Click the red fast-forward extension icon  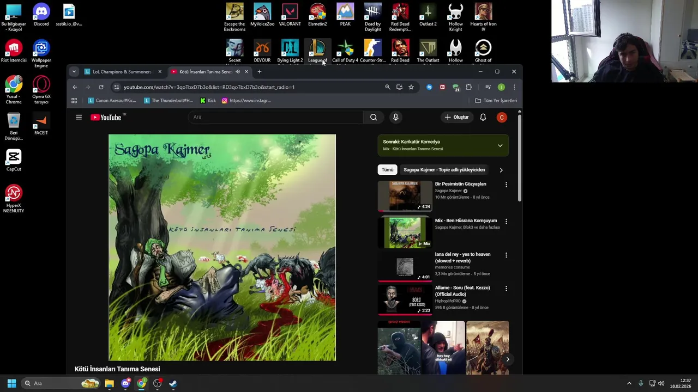[x=442, y=87]
